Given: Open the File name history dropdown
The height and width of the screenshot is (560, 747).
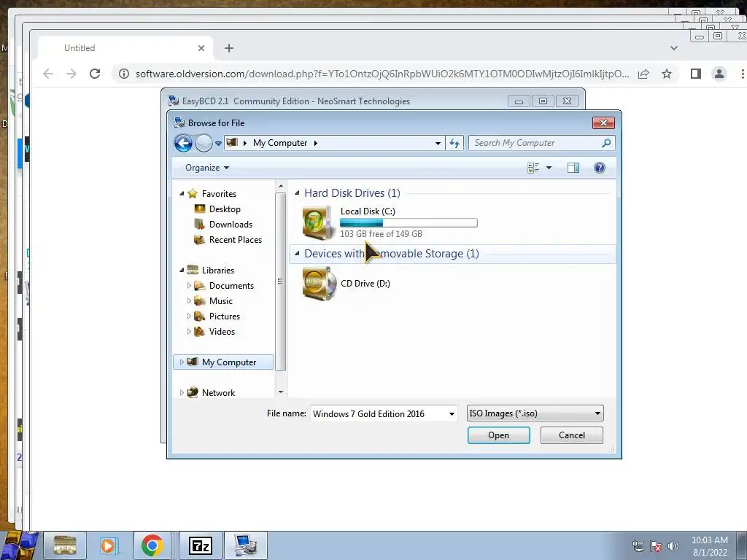Looking at the screenshot, I should click(452, 414).
